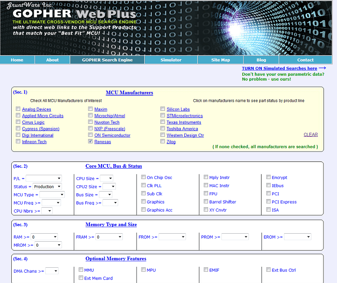Expand the FROM >= dropdown

tap(172, 237)
